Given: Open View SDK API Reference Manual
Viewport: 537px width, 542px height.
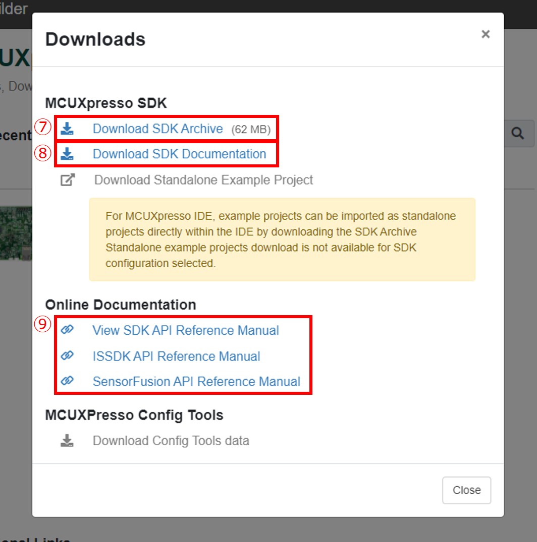Looking at the screenshot, I should [x=186, y=330].
